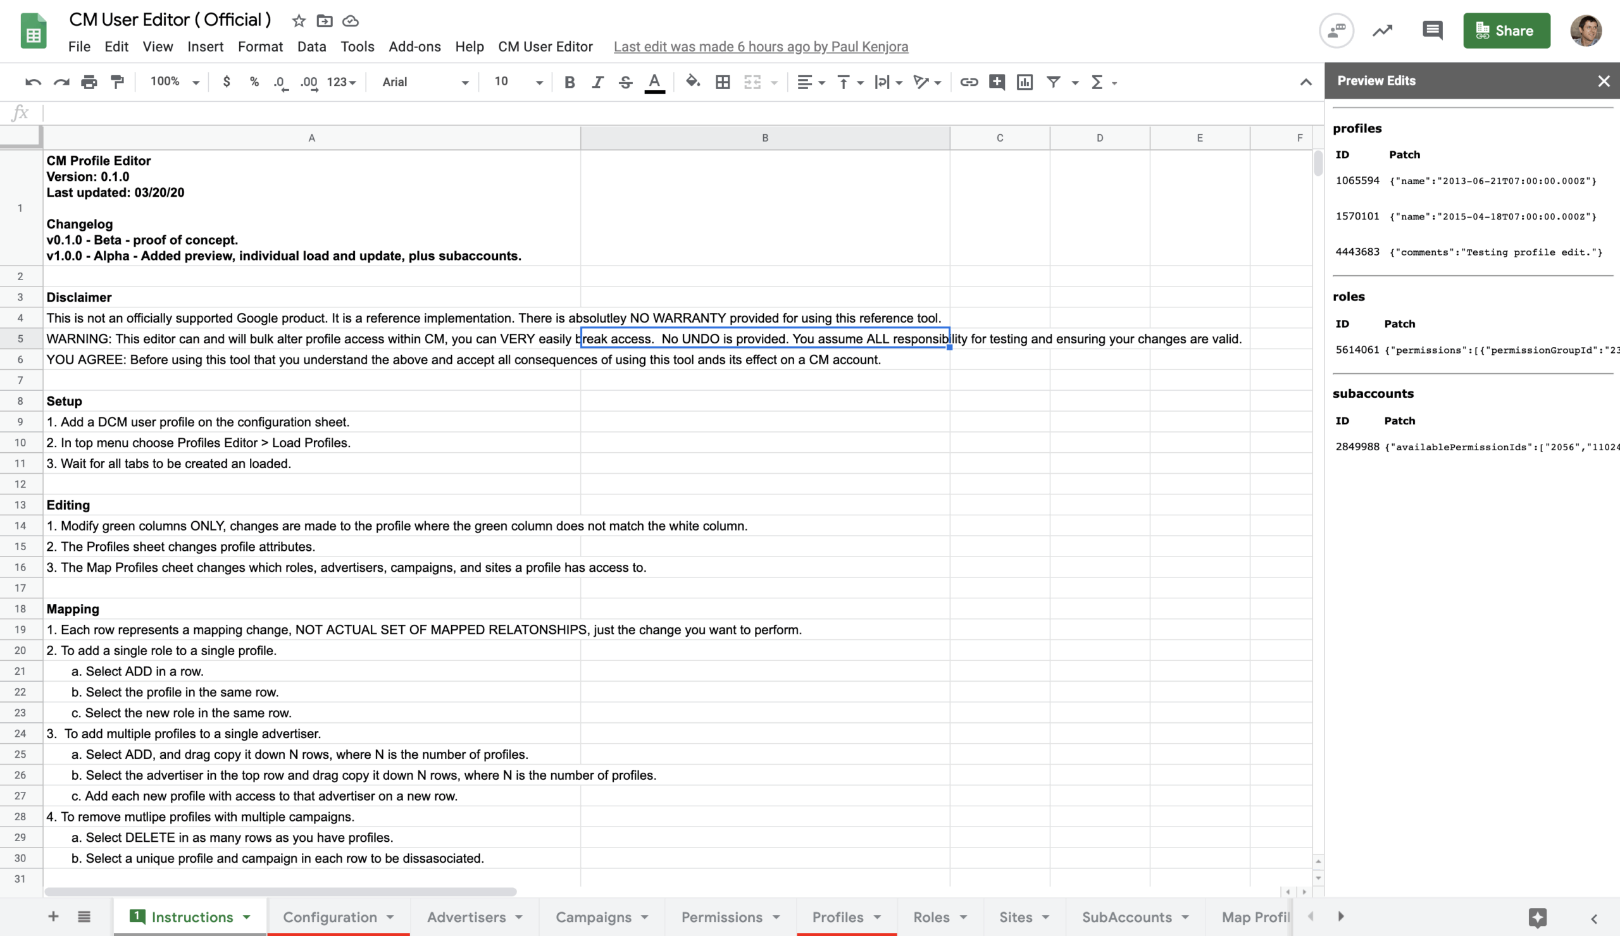Toggle bold formatting

(x=569, y=82)
